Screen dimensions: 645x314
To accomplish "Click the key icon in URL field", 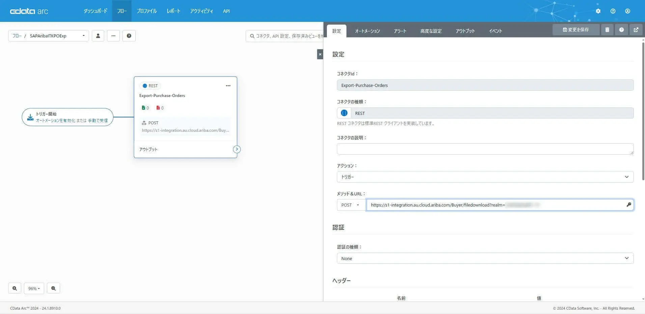I will (x=629, y=205).
